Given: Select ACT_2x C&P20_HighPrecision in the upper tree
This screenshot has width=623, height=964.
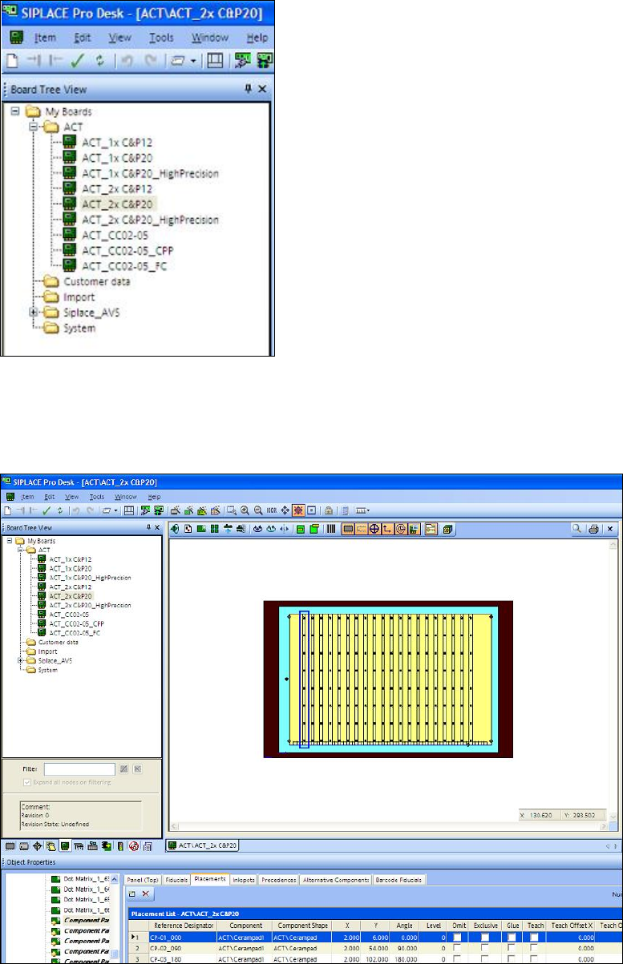Looking at the screenshot, I should pyautogui.click(x=150, y=220).
